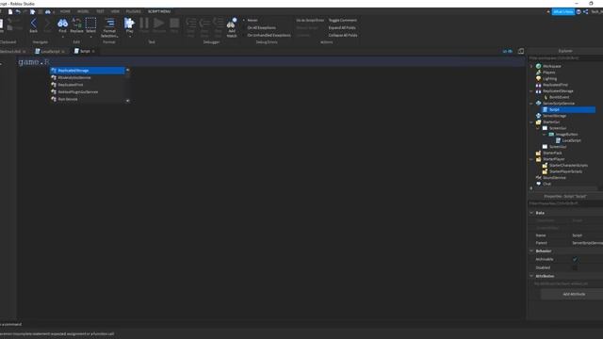Click the What's New button

tap(563, 12)
